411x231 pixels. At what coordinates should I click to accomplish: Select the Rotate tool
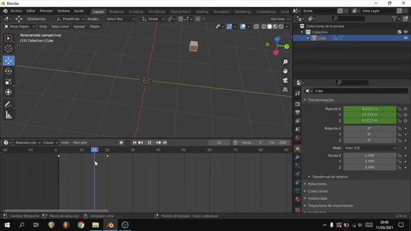(x=8, y=71)
